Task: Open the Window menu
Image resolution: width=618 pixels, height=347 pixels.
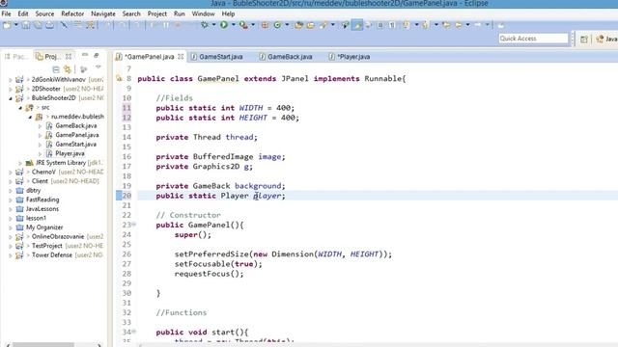Action: click(204, 13)
